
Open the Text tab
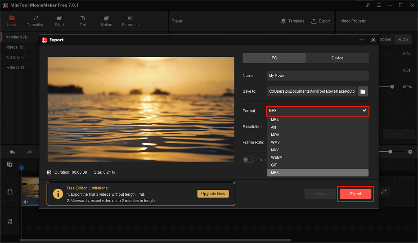point(83,21)
